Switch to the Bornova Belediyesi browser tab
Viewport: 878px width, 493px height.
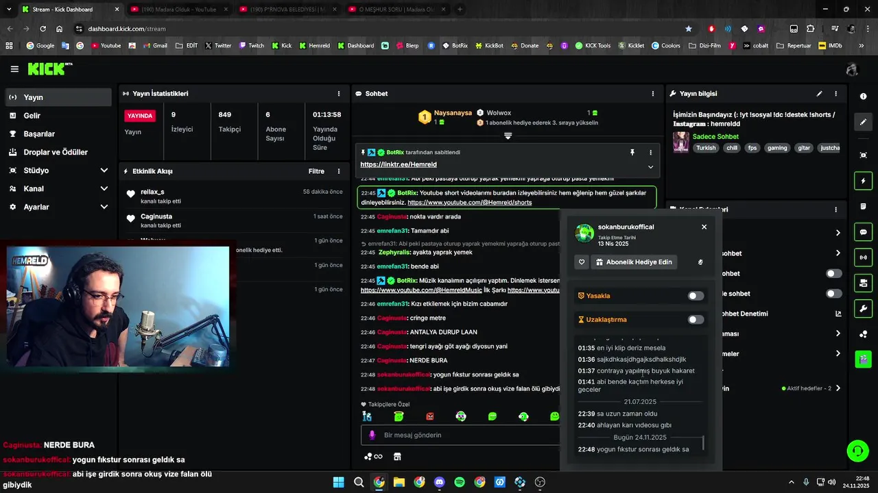pos(287,10)
